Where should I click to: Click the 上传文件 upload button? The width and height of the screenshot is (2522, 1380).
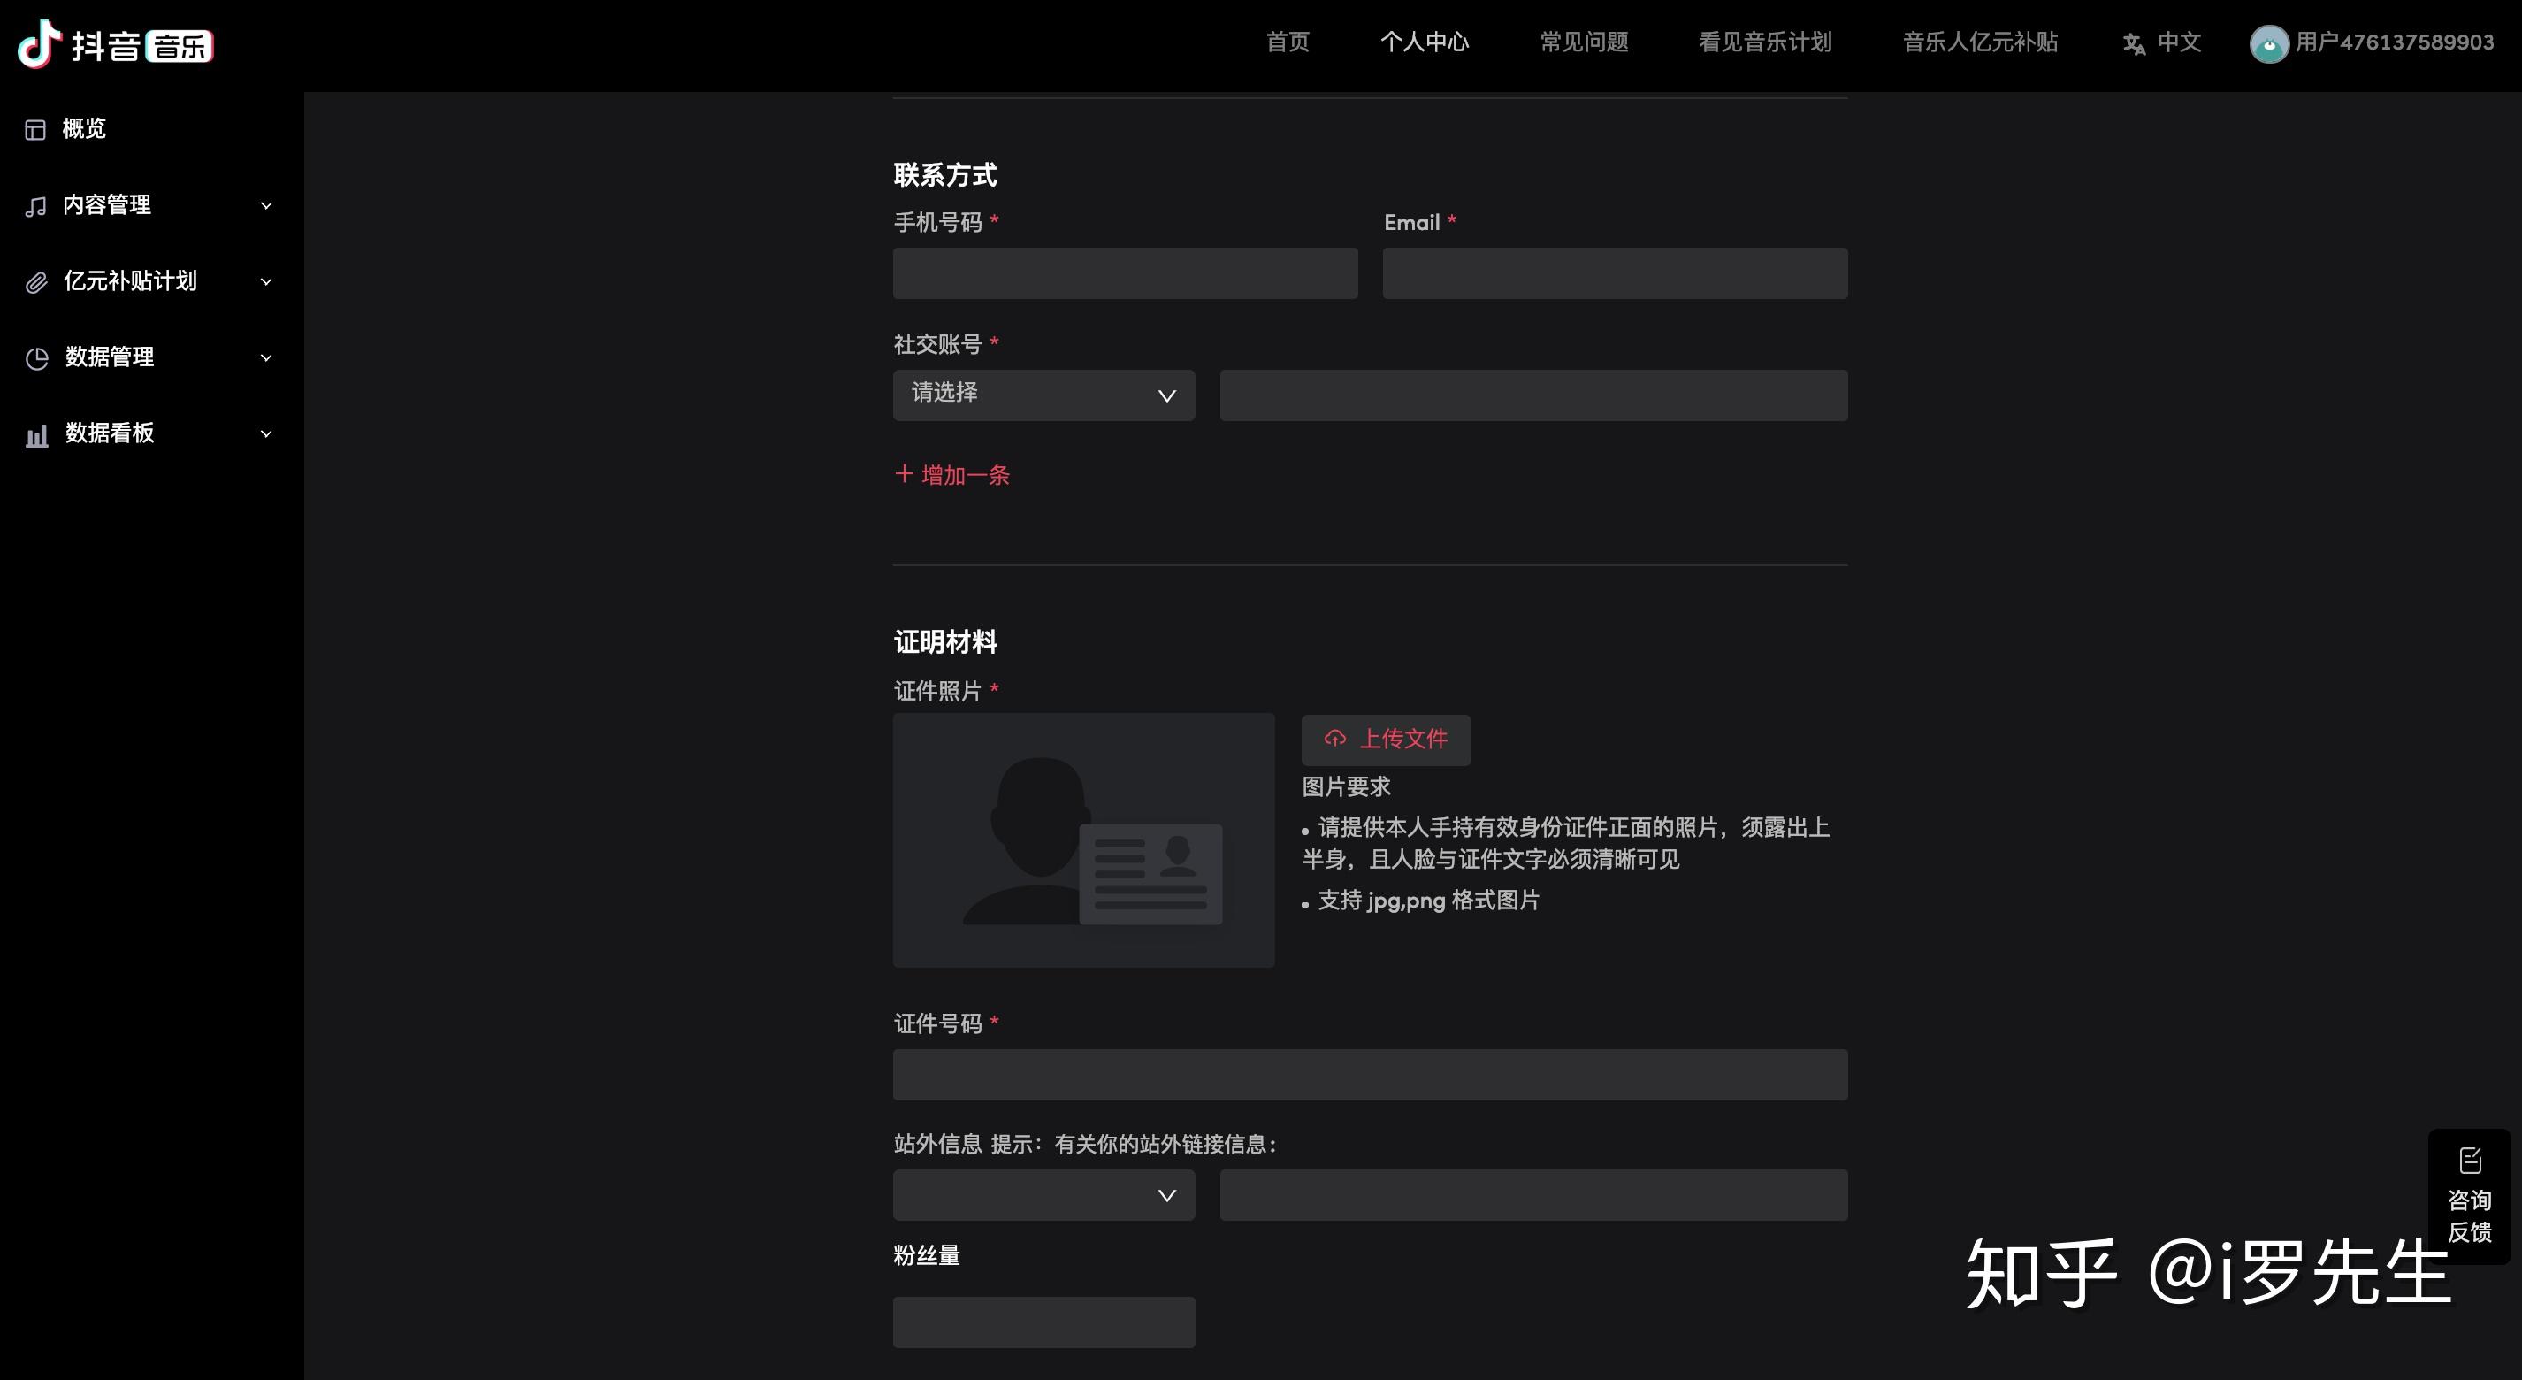1386,740
